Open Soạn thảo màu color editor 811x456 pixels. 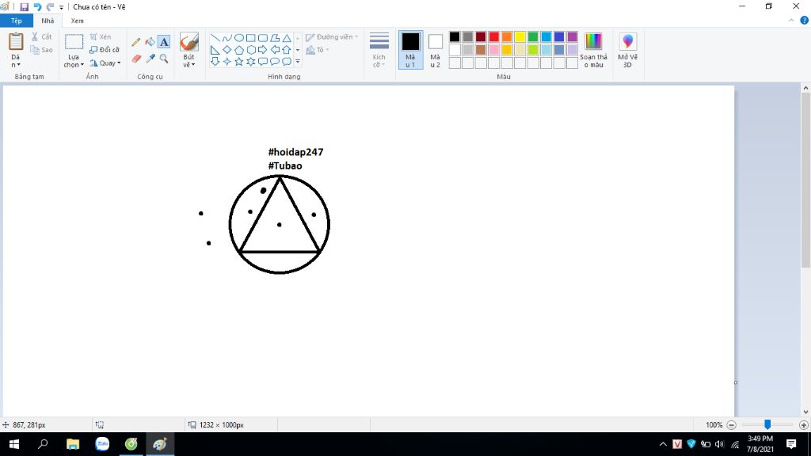coord(594,50)
